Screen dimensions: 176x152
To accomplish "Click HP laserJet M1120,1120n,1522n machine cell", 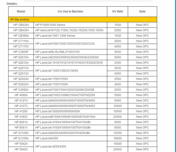I will pos(70,30).
